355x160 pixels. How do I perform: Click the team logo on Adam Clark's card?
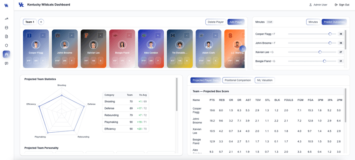pos(202,35)
